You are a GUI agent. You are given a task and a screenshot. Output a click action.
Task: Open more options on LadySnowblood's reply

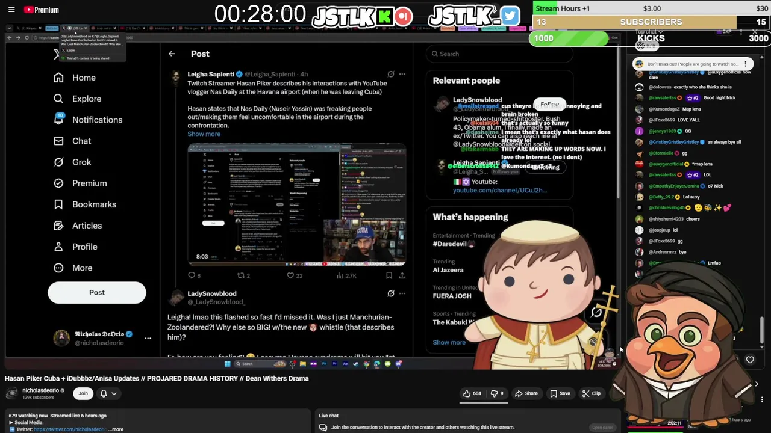pyautogui.click(x=402, y=293)
